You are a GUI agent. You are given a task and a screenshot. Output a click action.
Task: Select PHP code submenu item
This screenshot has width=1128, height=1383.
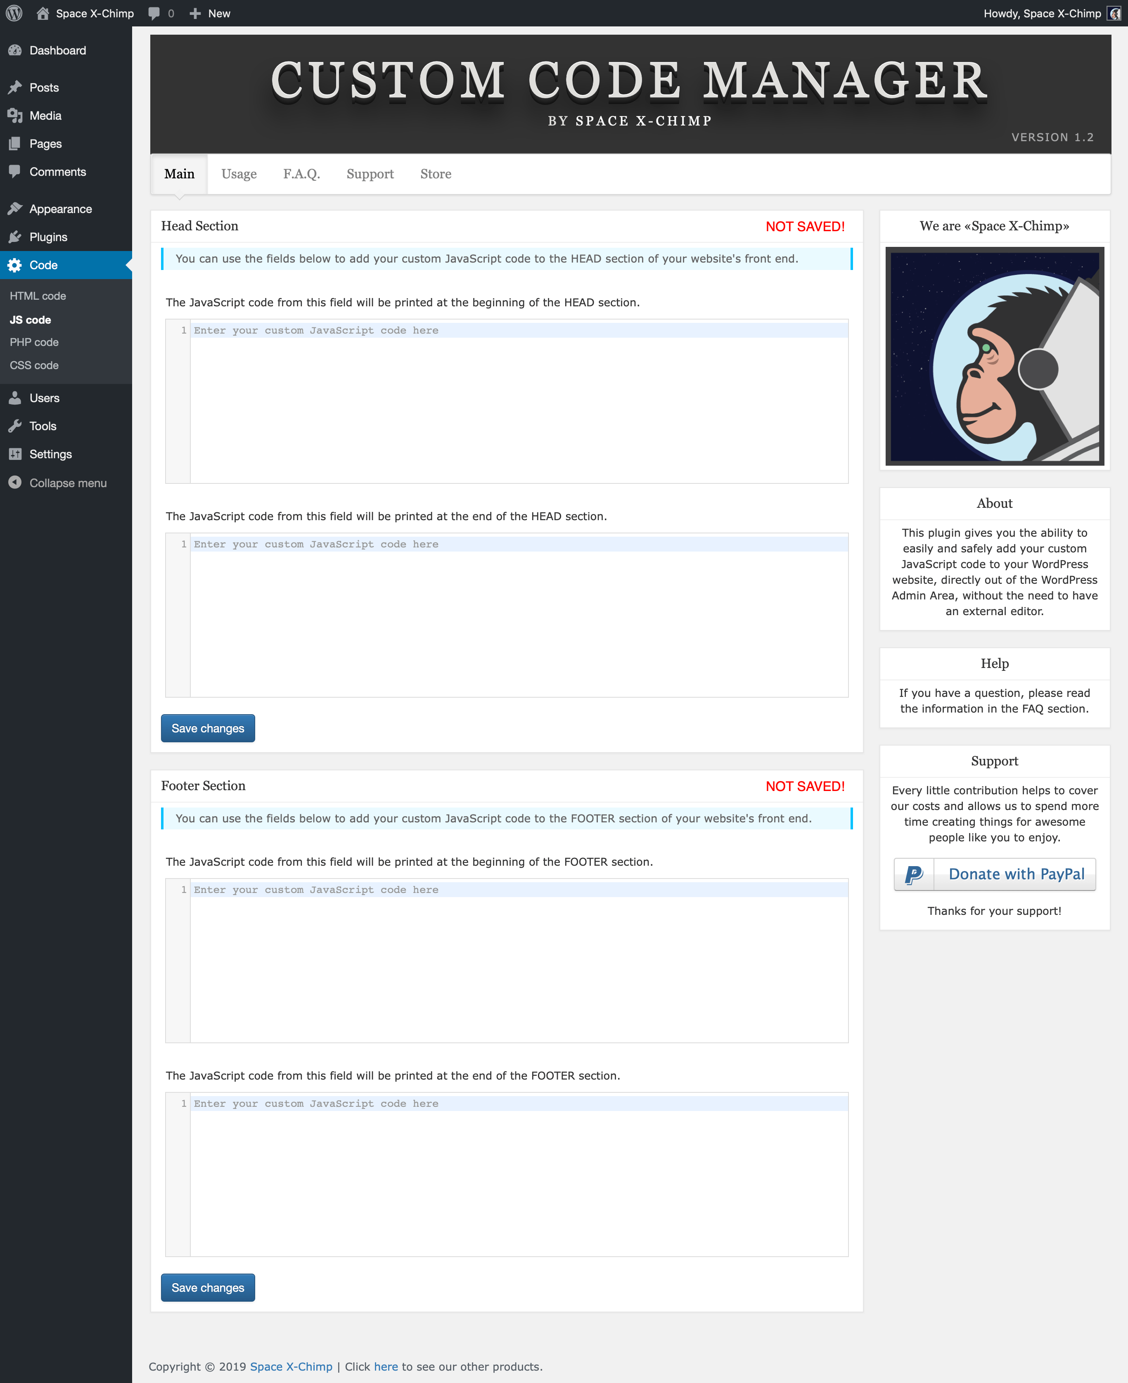(34, 342)
